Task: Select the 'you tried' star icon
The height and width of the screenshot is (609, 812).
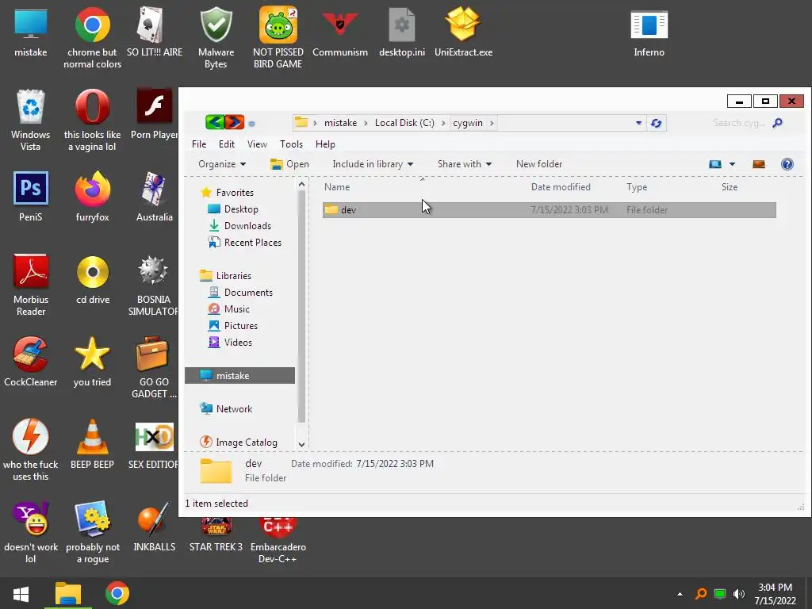Action: click(92, 362)
